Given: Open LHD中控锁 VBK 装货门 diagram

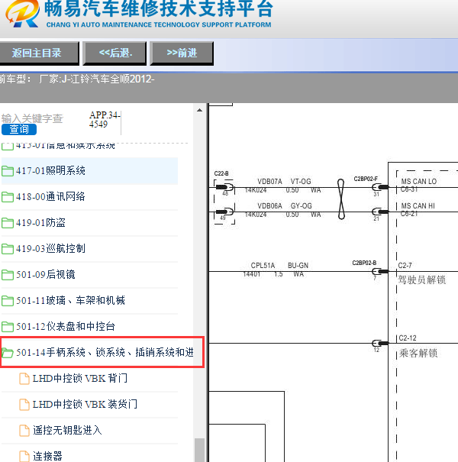Looking at the screenshot, I should click(85, 404).
